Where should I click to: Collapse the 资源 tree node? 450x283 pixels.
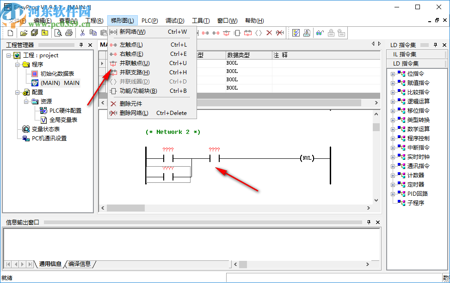click(26, 102)
